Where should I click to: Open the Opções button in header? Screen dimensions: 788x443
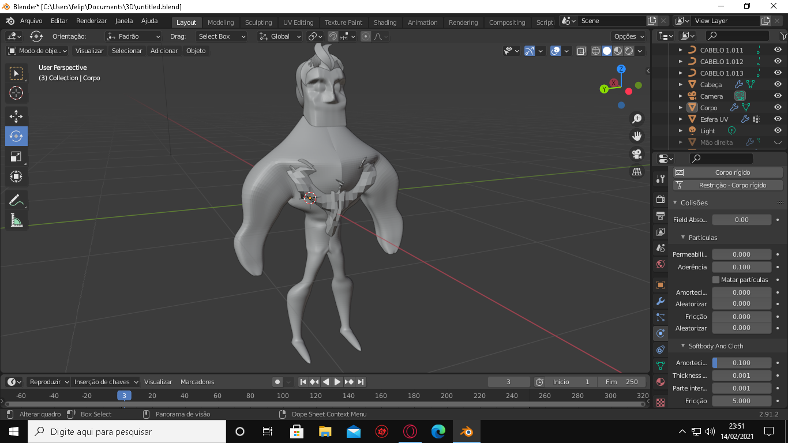click(x=629, y=36)
